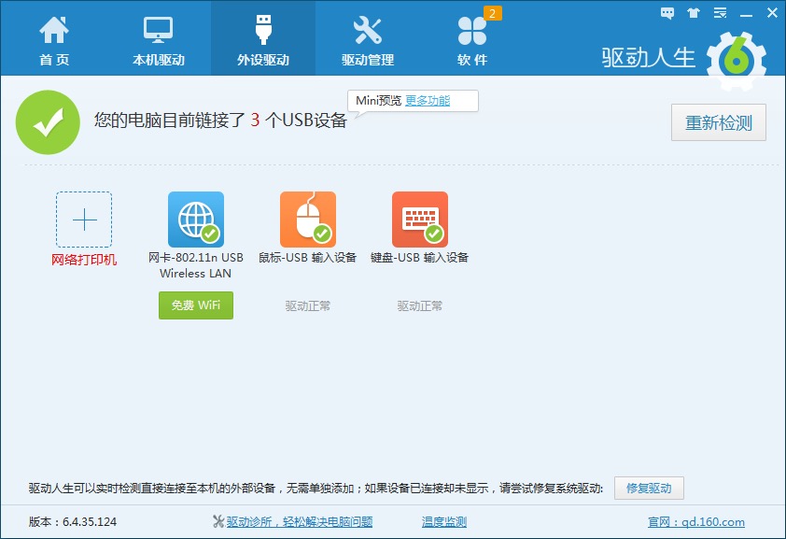Open the 软件 tab
This screenshot has width=786, height=539.
(x=472, y=40)
